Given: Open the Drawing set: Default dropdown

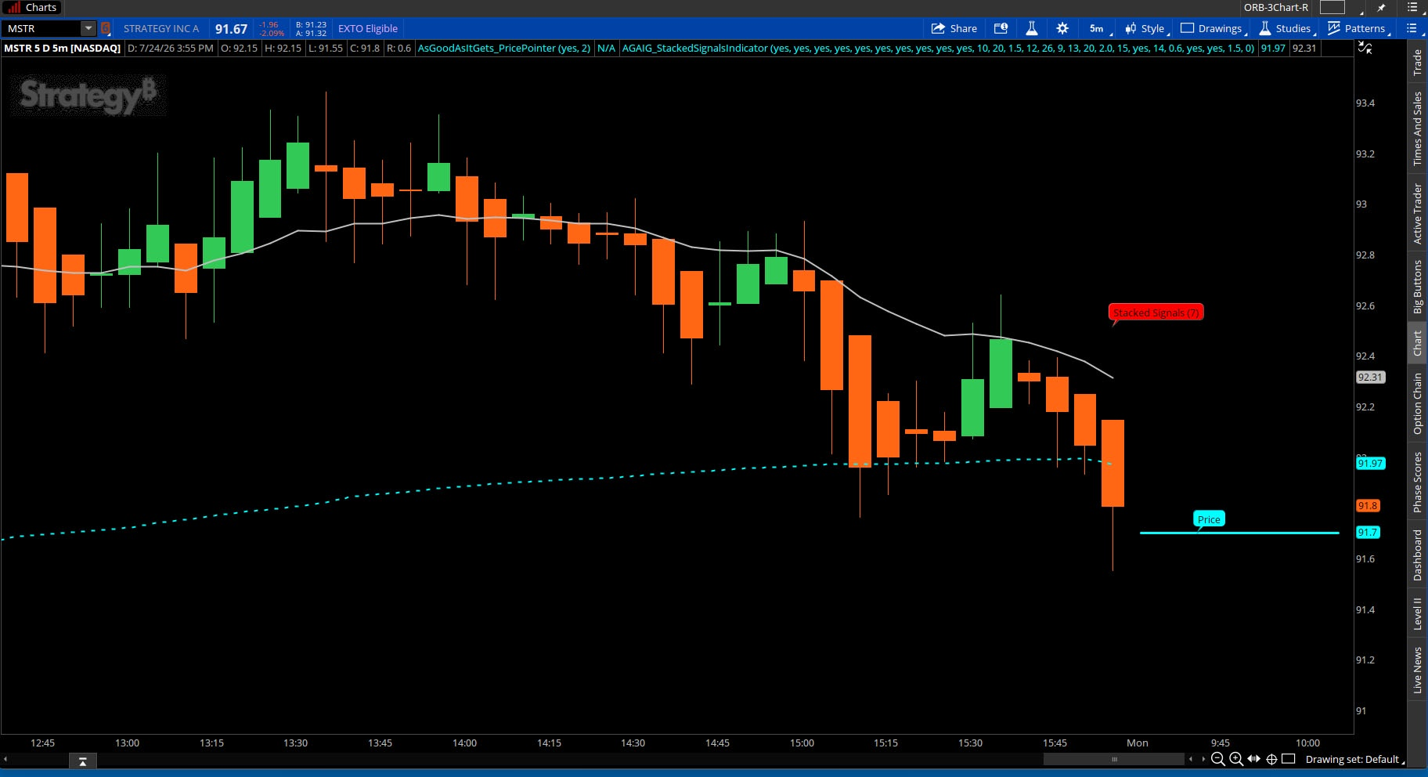Looking at the screenshot, I should 1354,760.
